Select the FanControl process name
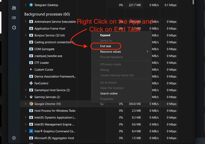 (x=41, y=83)
